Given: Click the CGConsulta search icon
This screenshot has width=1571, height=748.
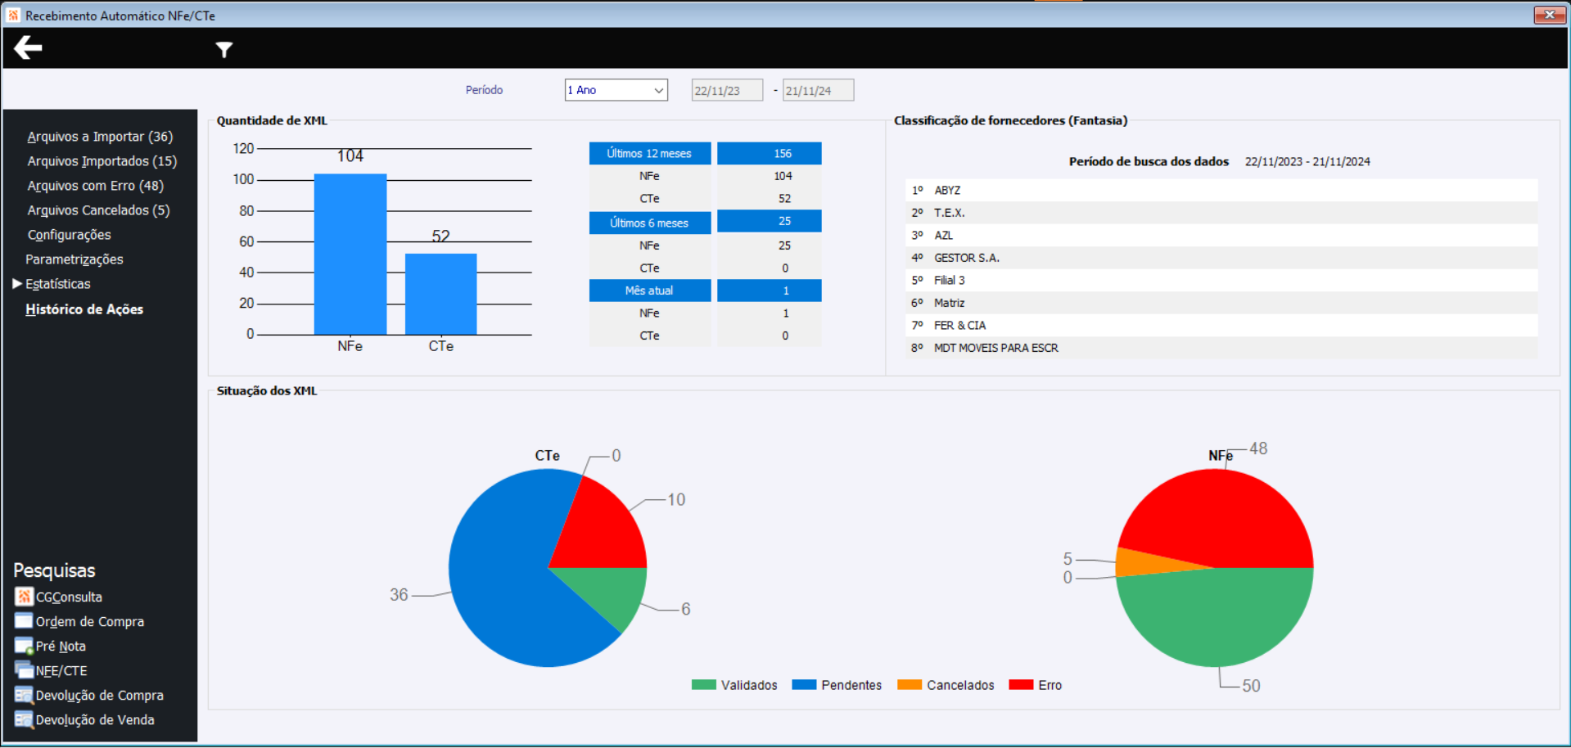Looking at the screenshot, I should 24,597.
